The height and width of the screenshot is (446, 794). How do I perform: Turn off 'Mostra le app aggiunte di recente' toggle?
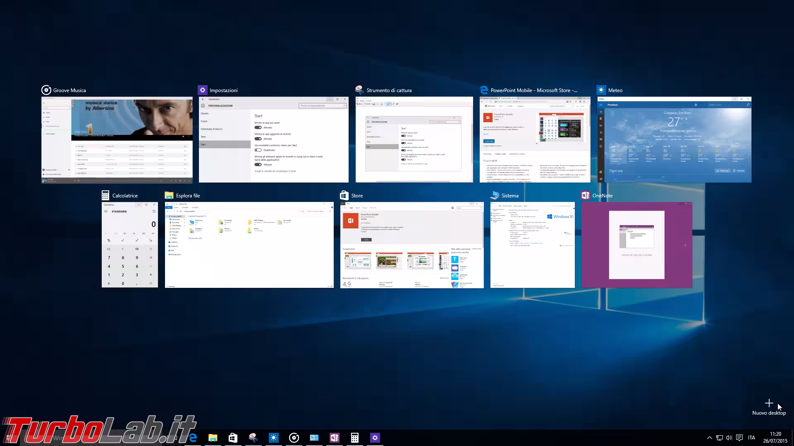pos(258,139)
